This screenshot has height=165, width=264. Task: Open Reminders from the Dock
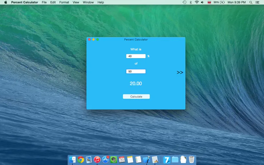pos(138,160)
